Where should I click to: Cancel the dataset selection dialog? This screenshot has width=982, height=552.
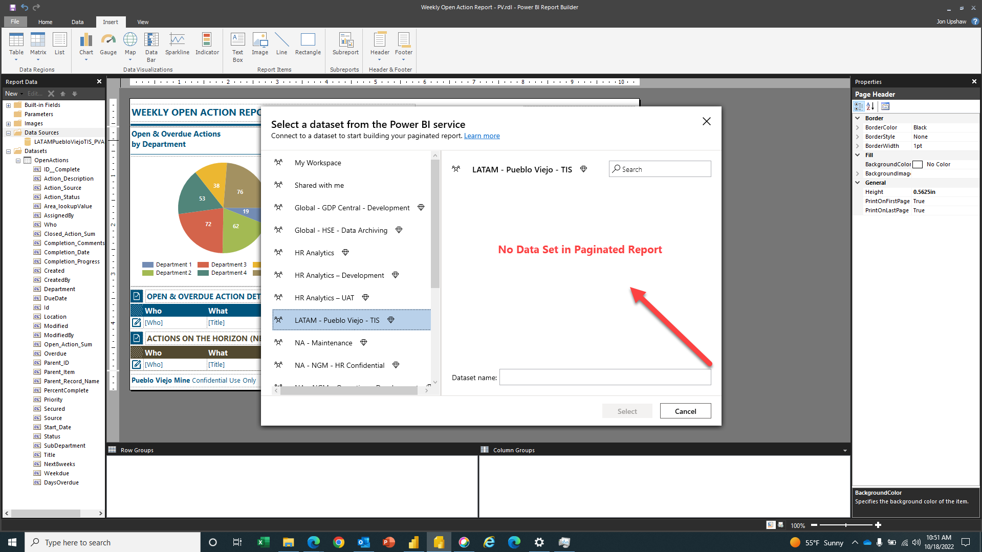(x=685, y=411)
